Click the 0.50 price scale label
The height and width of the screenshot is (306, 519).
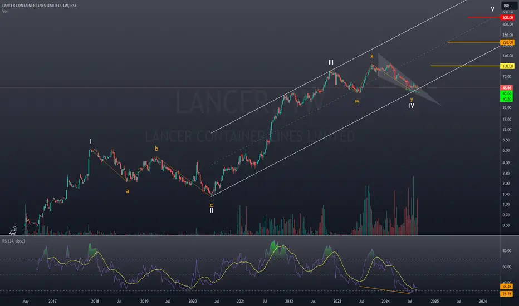pyautogui.click(x=506, y=226)
